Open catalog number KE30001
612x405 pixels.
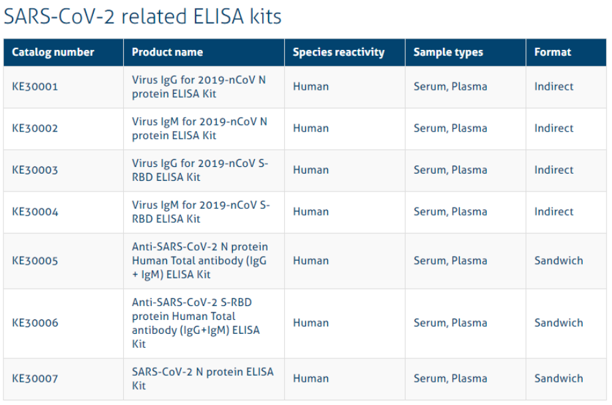[35, 86]
